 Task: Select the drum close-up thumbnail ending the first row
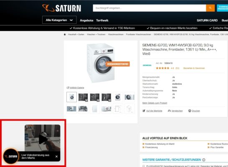(x=129, y=97)
